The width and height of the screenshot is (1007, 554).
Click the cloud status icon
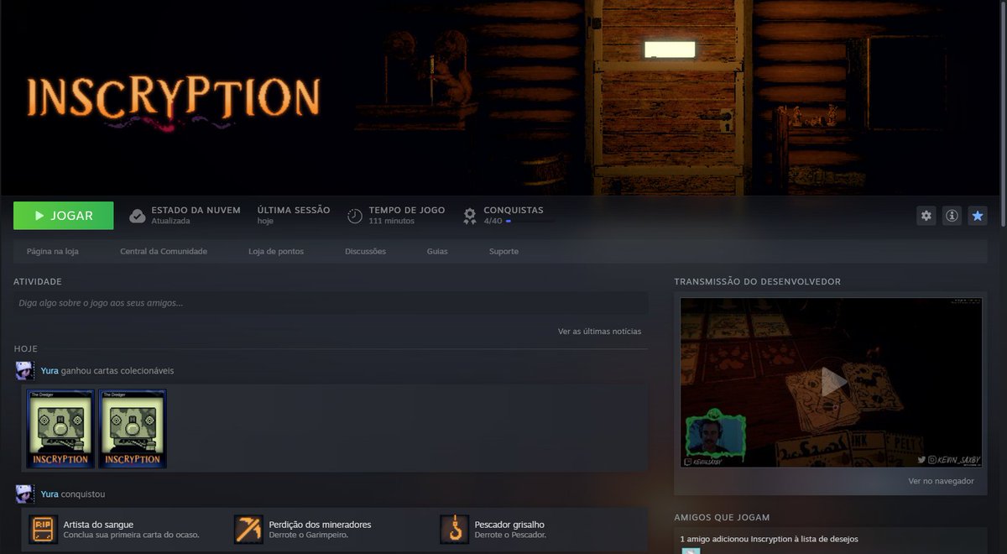coord(138,216)
